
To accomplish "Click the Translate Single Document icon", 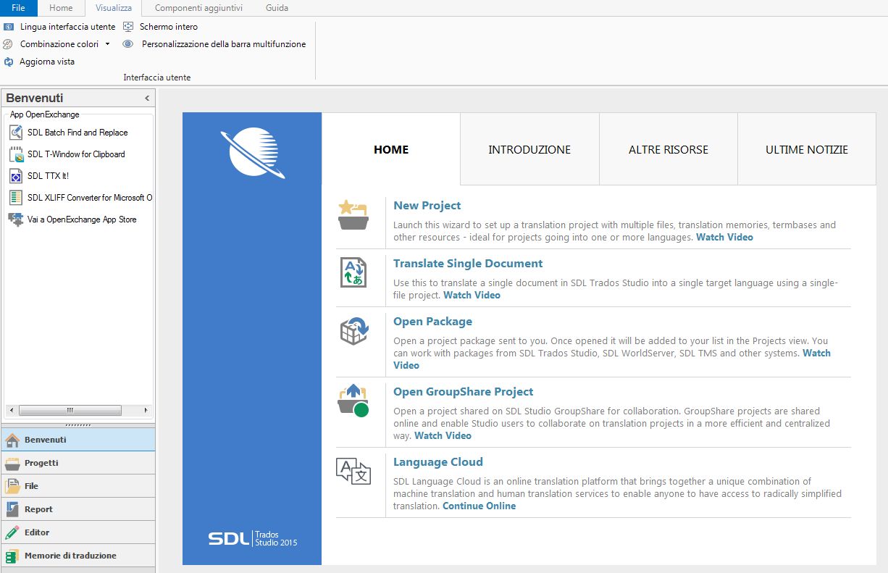I will point(353,272).
